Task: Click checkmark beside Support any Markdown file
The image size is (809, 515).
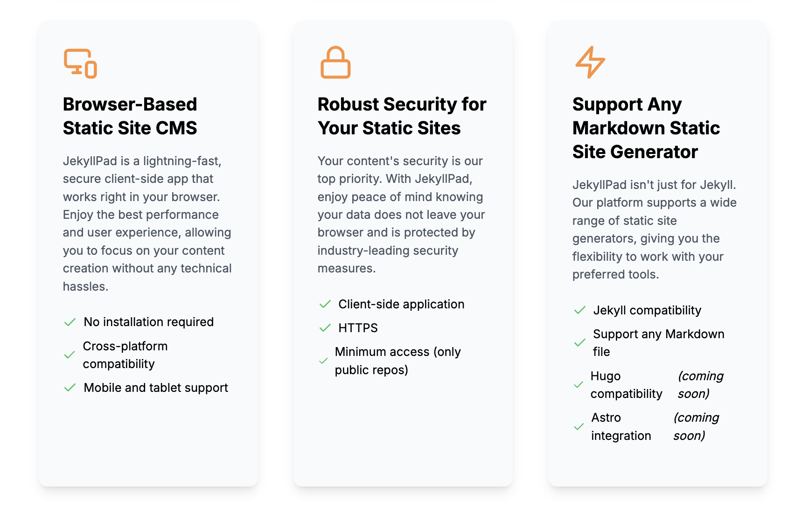Action: pyautogui.click(x=580, y=343)
